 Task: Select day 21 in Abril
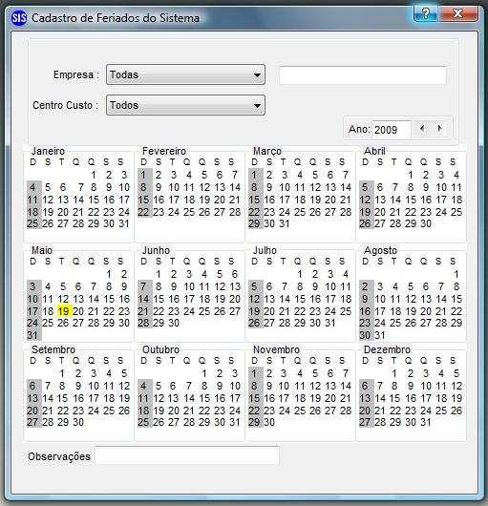click(395, 212)
